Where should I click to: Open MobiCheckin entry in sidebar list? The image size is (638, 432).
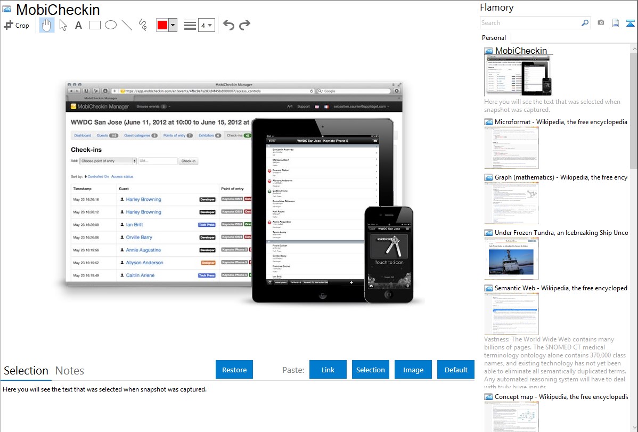(521, 51)
